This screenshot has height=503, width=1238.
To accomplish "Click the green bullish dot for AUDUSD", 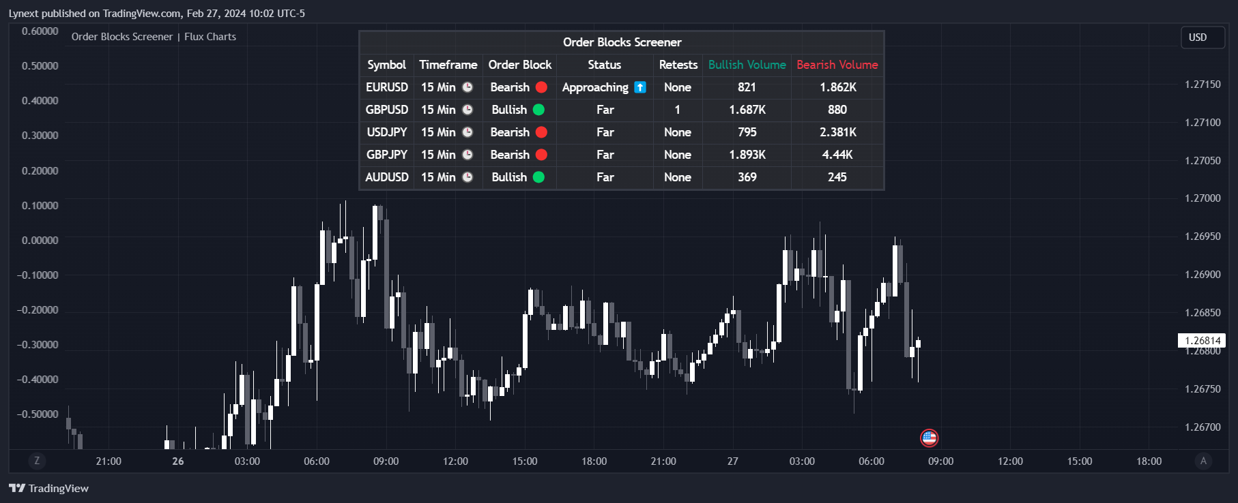I will tap(538, 177).
